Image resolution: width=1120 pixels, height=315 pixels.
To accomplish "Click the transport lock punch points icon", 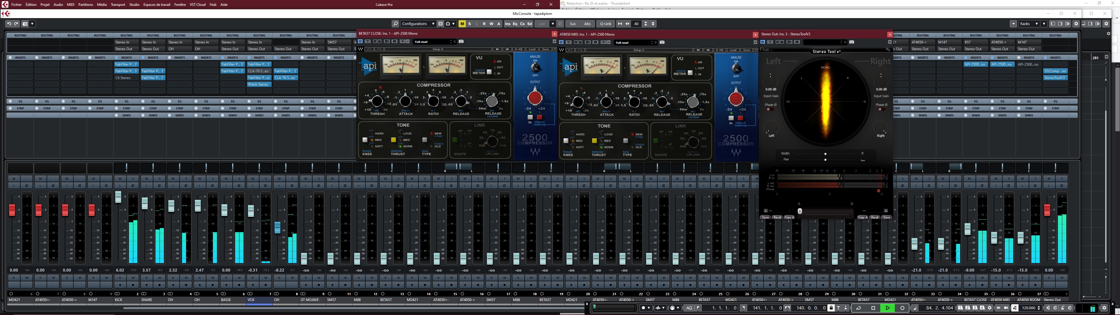I will (x=831, y=308).
